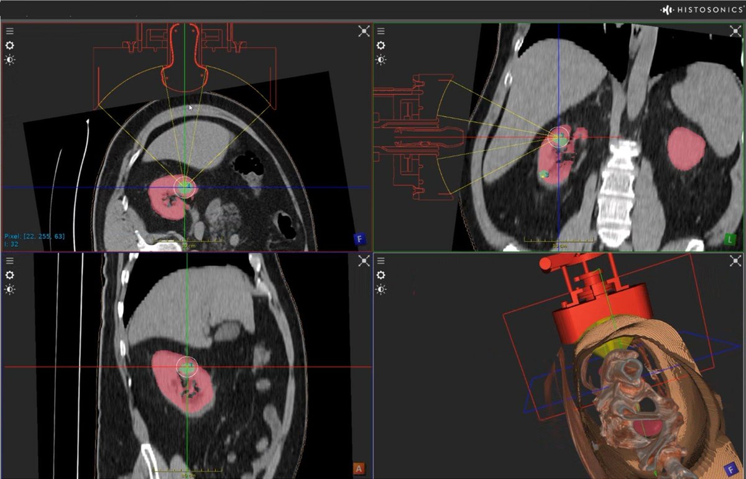Click the orange A orientation badge
Viewport: 746px width, 479px height.
click(x=359, y=468)
